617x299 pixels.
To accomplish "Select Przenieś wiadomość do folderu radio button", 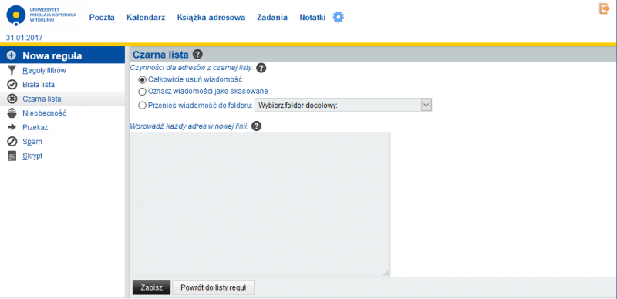I will point(143,105).
